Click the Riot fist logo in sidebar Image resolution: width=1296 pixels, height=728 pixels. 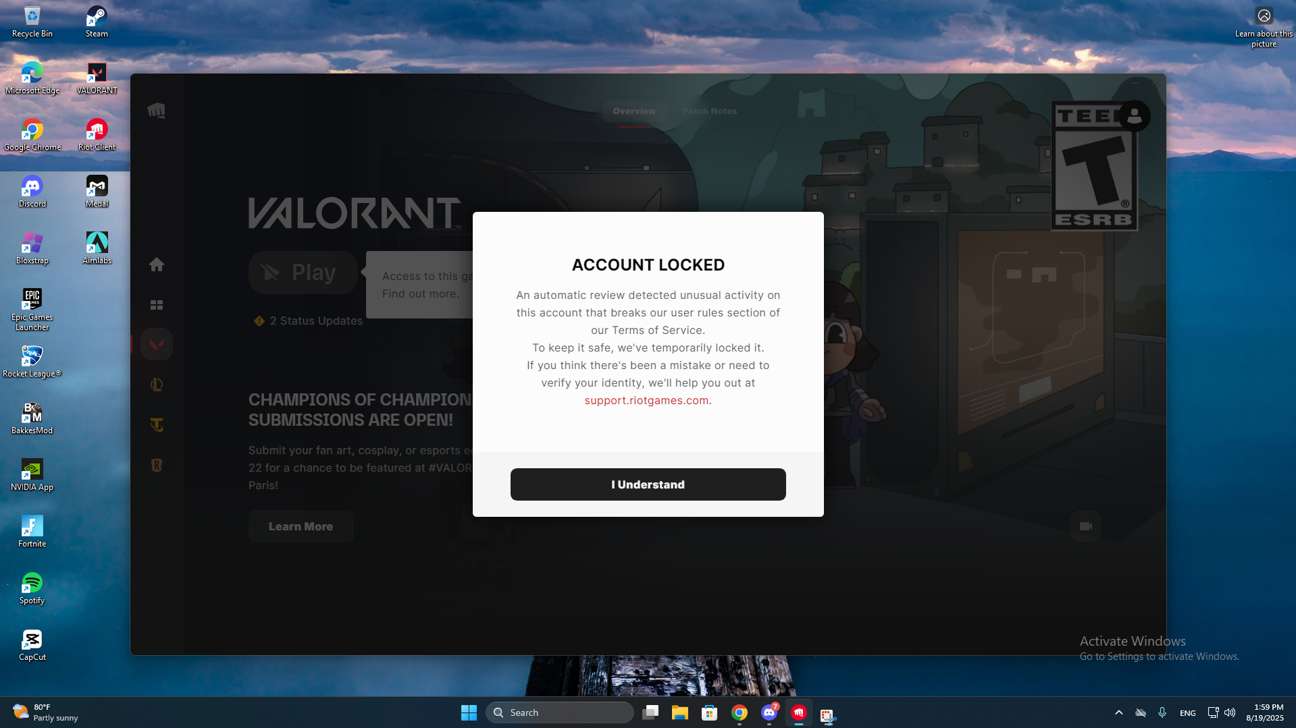pyautogui.click(x=156, y=111)
